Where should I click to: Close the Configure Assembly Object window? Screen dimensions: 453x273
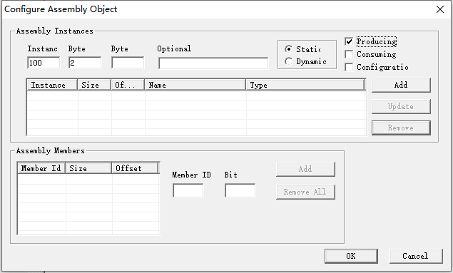point(440,9)
